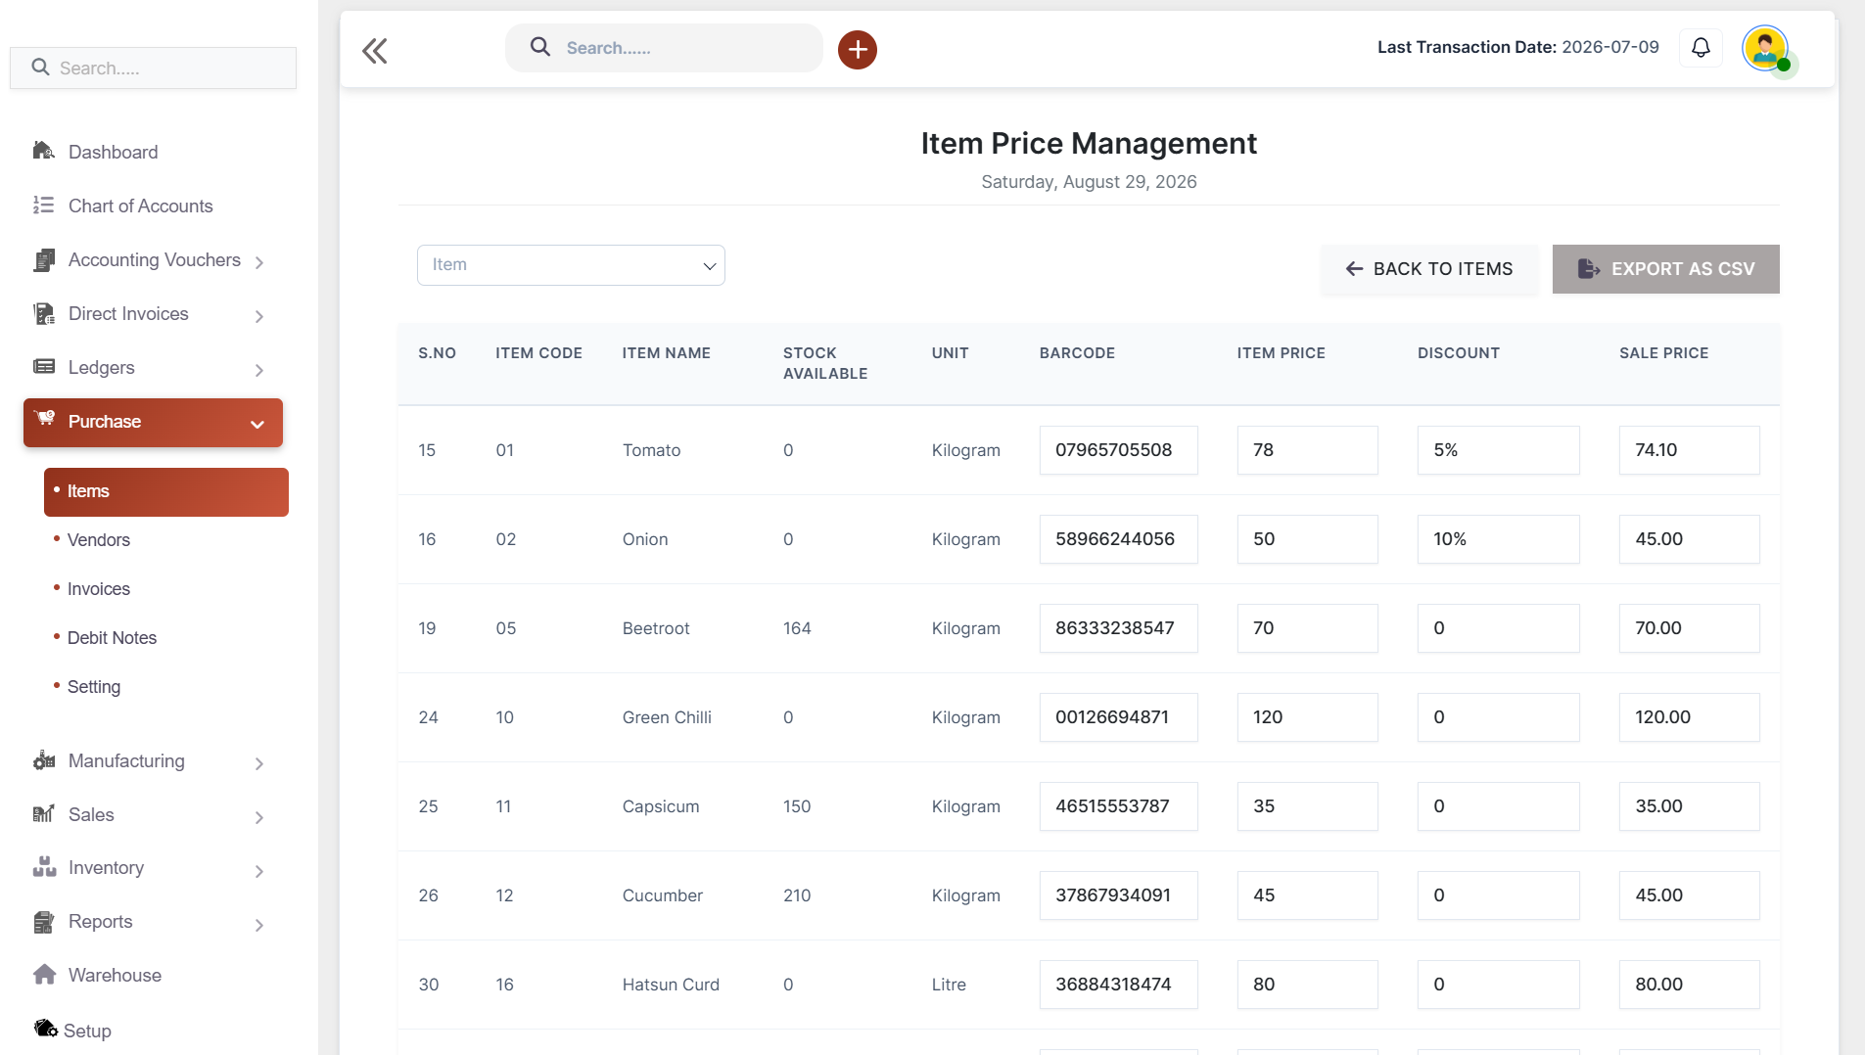Viewport: 1865px width, 1055px height.
Task: Click Chart of Accounts list icon
Action: (43, 205)
